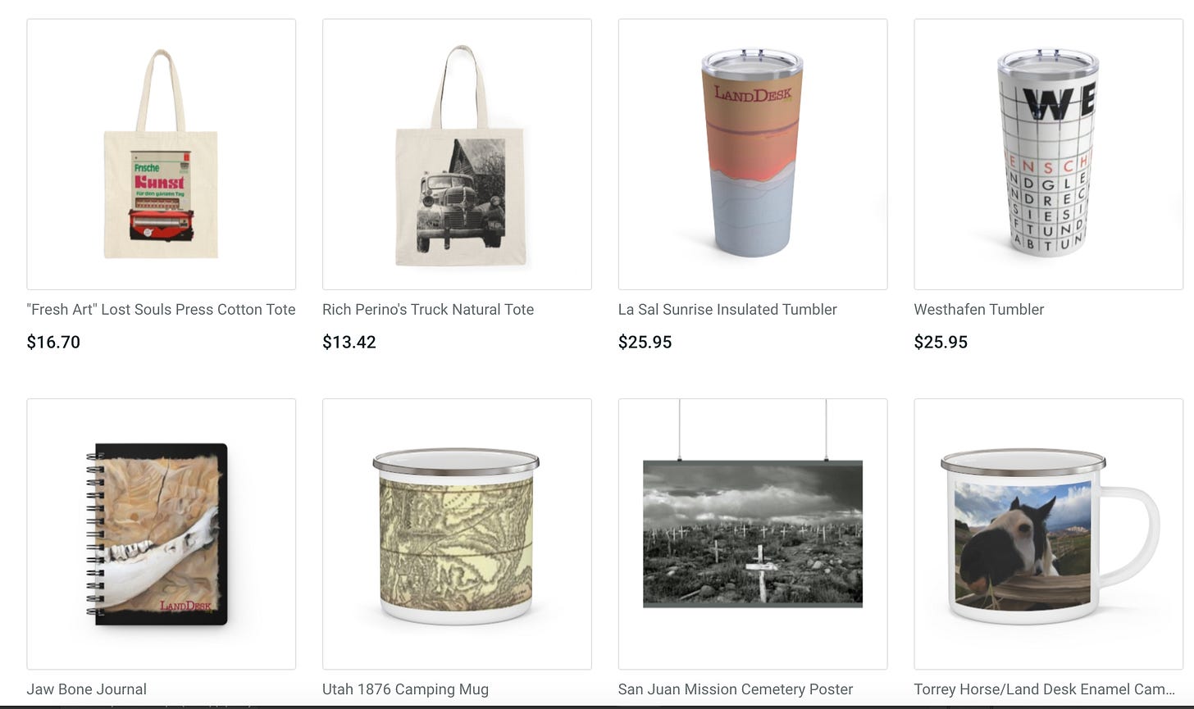Click the Westhafen Tumbler $25.95 price
The width and height of the screenshot is (1194, 709).
(941, 343)
